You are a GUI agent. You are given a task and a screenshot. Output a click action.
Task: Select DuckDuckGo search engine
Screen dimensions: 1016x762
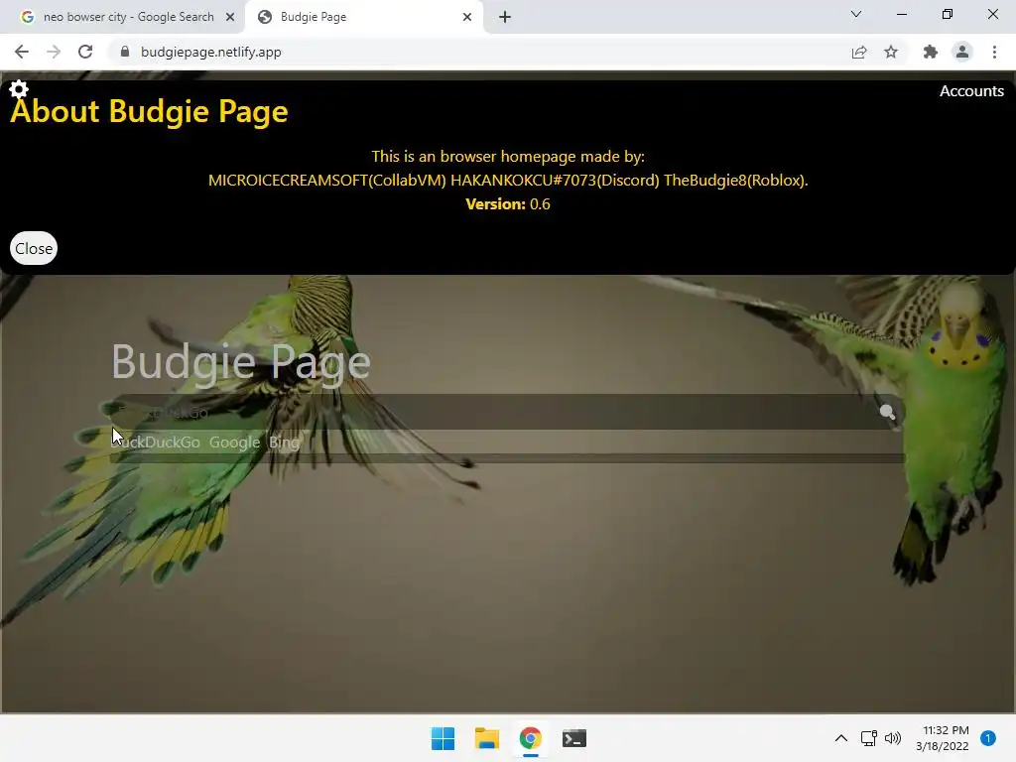[156, 443]
